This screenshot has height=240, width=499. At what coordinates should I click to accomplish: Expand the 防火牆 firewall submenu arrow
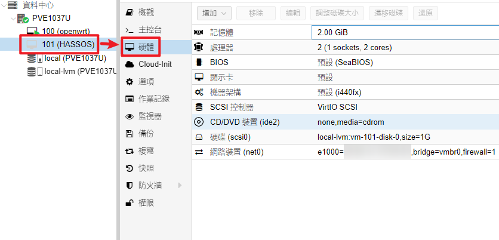coord(178,186)
